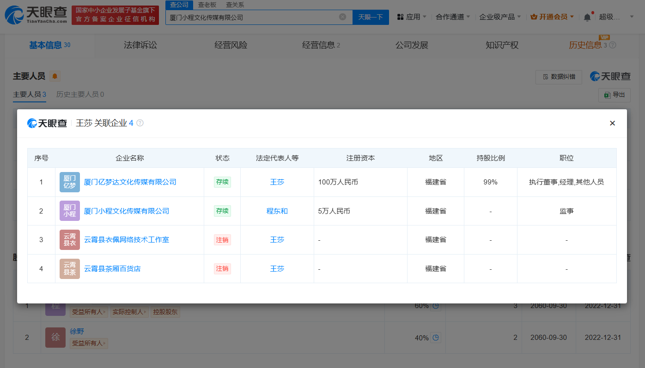This screenshot has height=368, width=645.
Task: Click the 天眼一下 search button
Action: coord(371,17)
